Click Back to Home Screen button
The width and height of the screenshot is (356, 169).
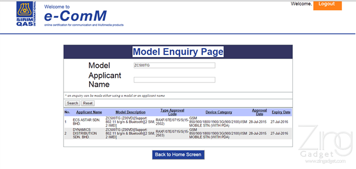[x=178, y=155]
